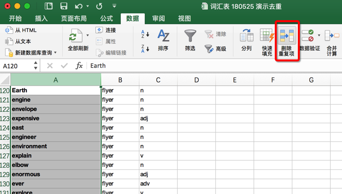The width and height of the screenshot is (342, 194).
Task: Click the fx insert function icon
Action: click(x=79, y=65)
